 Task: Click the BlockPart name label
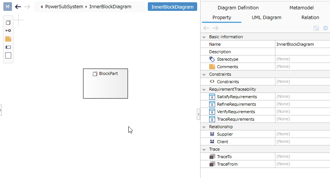pos(109,73)
